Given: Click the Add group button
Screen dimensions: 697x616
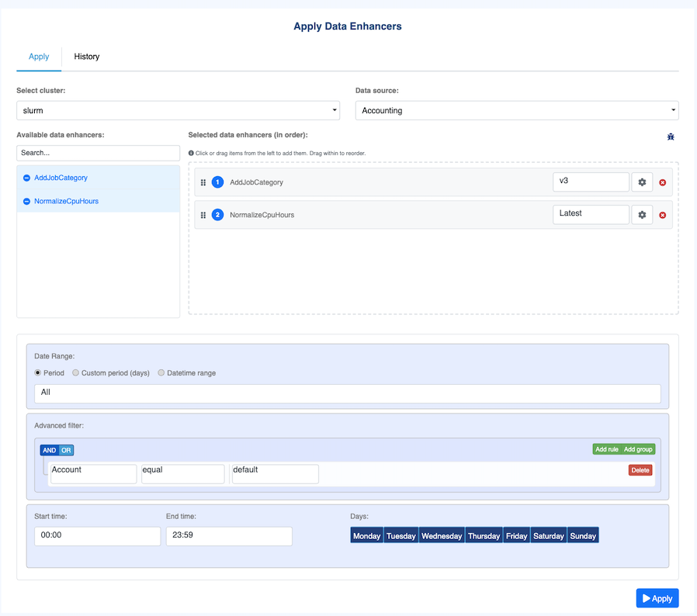Looking at the screenshot, I should (638, 449).
